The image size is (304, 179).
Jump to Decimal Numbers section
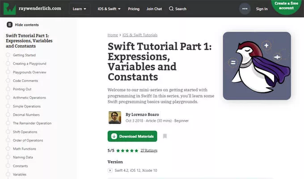click(26, 115)
